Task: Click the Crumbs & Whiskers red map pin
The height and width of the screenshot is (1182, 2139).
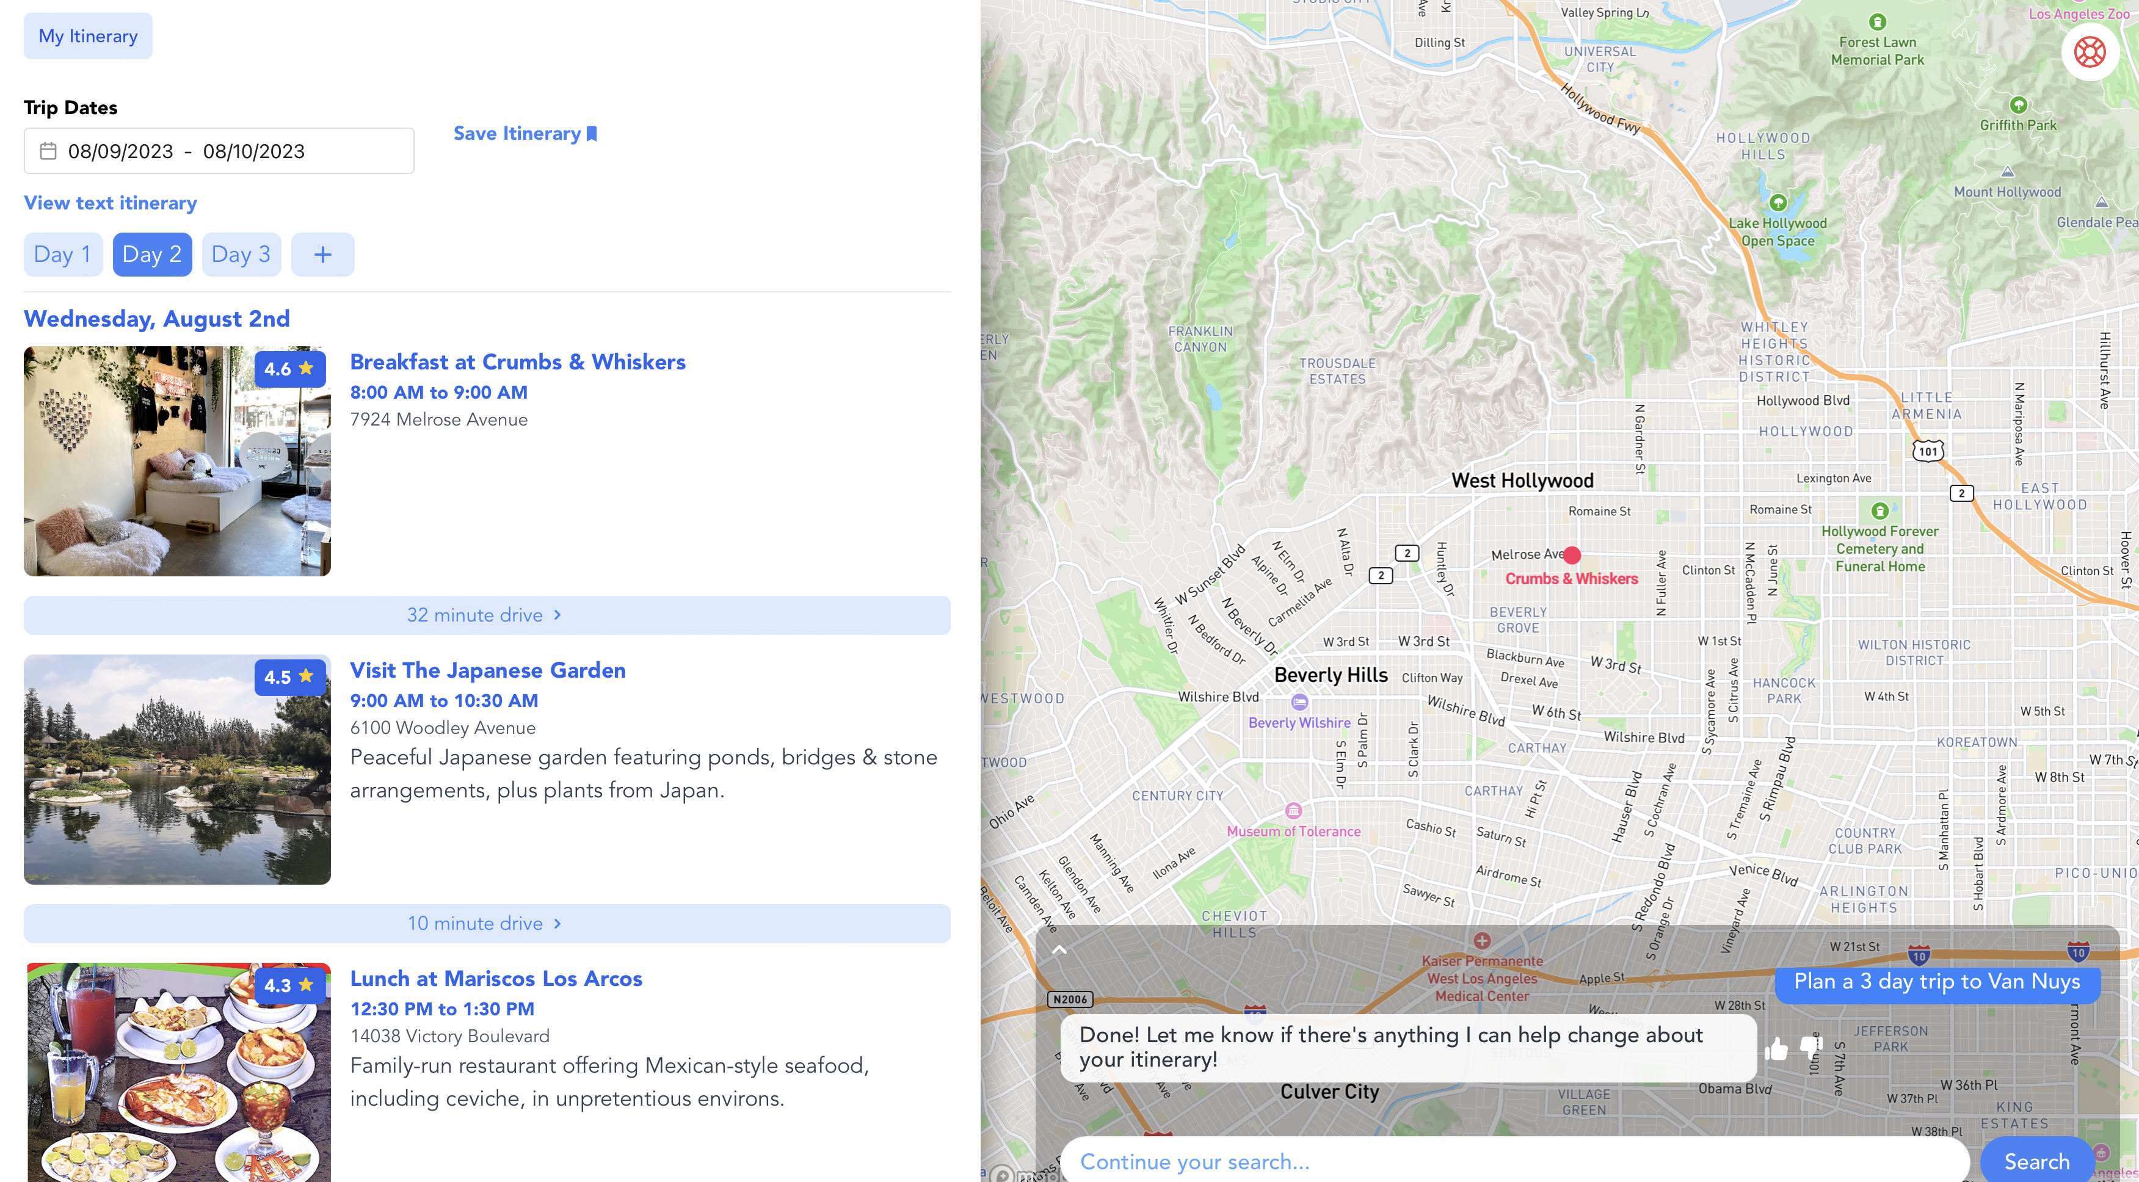Action: [1572, 554]
